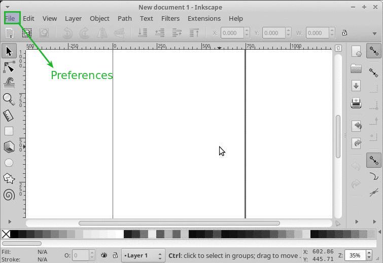Open a file via folder icon
Image resolution: width=383 pixels, height=263 pixels.
click(x=356, y=68)
